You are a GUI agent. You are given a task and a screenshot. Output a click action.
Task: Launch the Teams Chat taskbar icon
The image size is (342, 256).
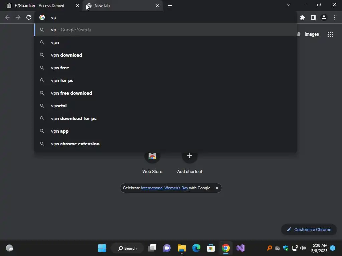[167, 248]
